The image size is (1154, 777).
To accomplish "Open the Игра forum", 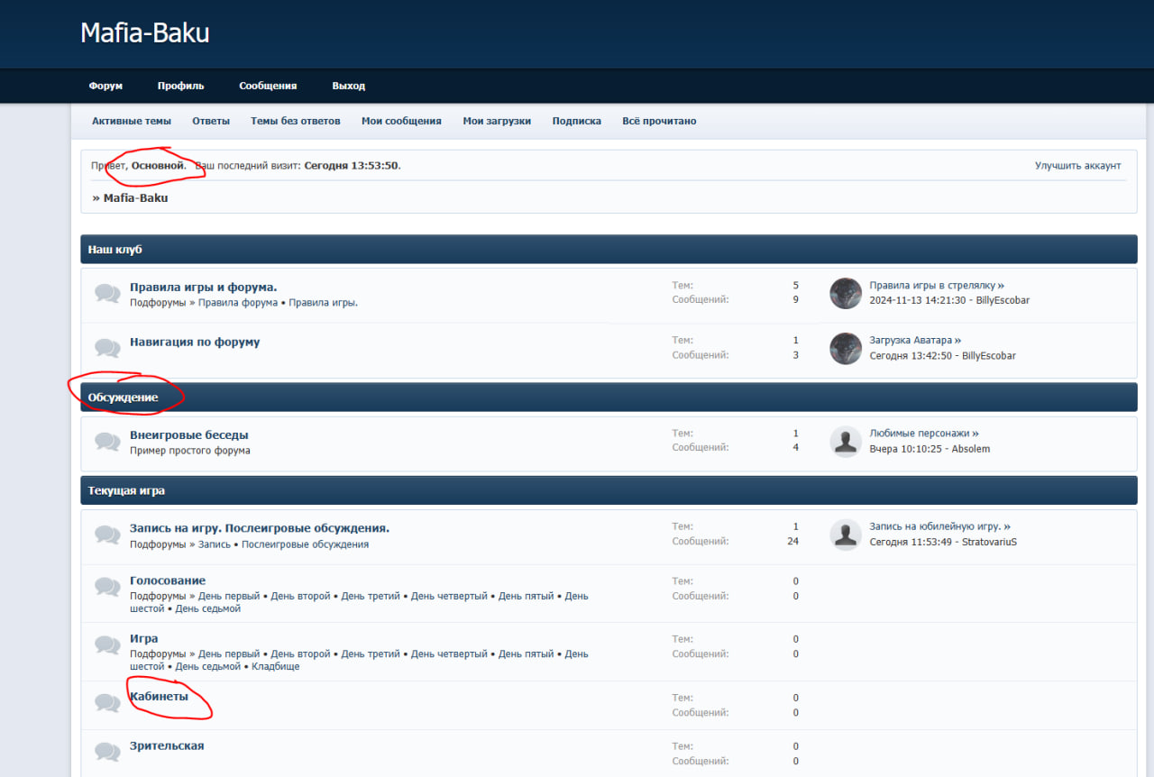I will click(144, 638).
